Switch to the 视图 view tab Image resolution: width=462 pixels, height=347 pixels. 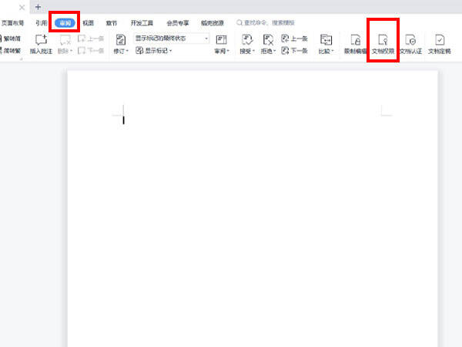(88, 22)
